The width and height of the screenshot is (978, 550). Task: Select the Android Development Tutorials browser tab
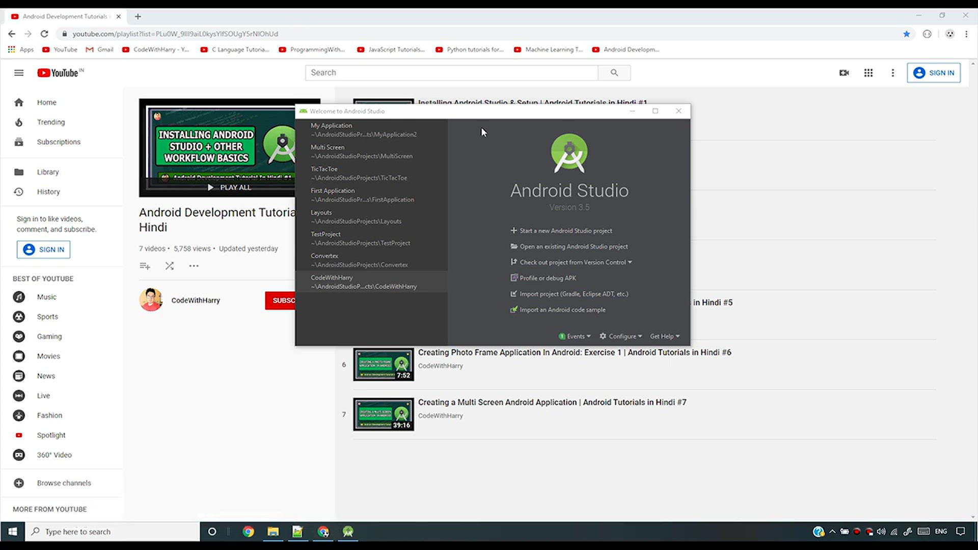[66, 16]
